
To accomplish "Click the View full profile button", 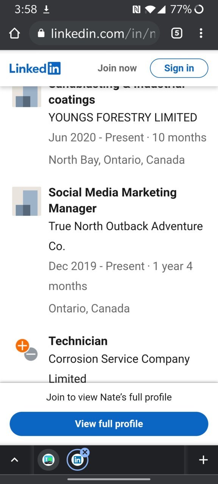I will click(109, 424).
